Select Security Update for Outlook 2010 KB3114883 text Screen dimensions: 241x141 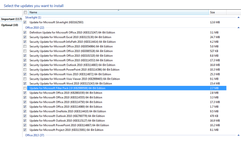[x=72, y=65]
